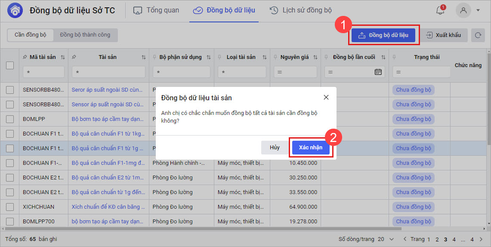Image resolution: width=491 pixels, height=247 pixels.
Task: Check the BOMLPP row checkbox
Action: 10,119
